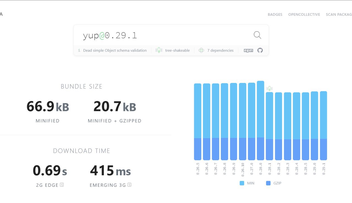Click the BUNDLE SIZE heading

tap(82, 87)
